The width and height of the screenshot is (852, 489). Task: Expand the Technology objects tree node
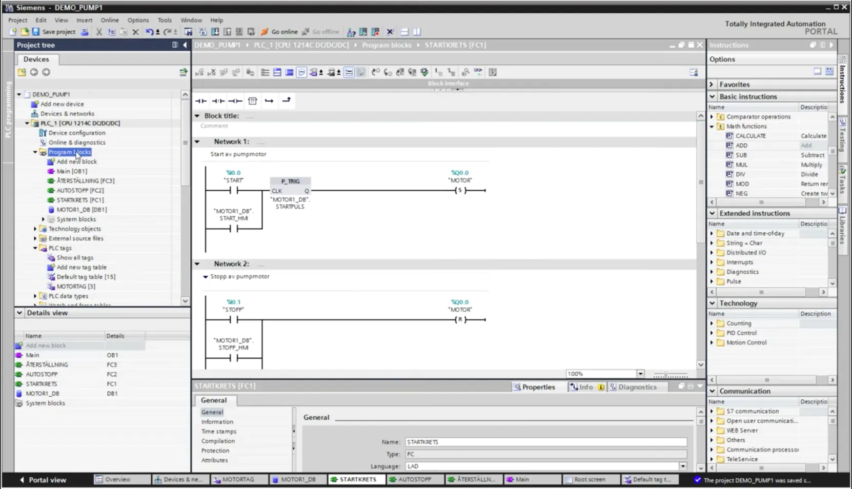pyautogui.click(x=35, y=229)
